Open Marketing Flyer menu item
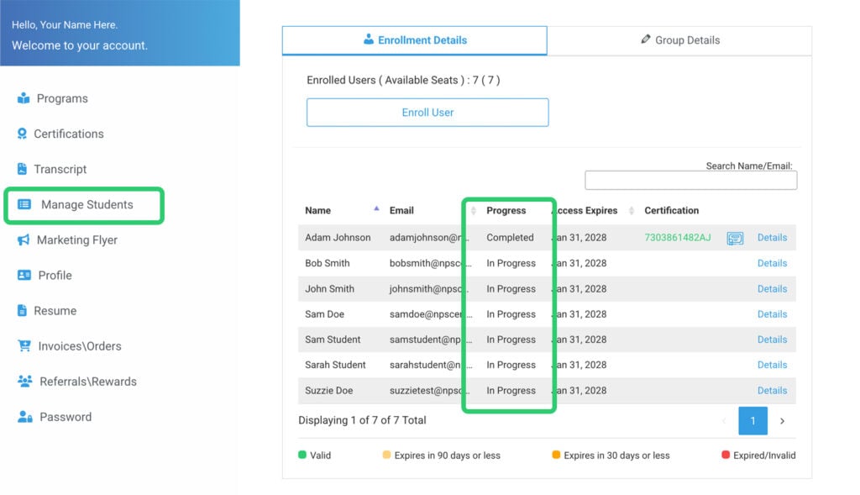This screenshot has height=495, width=860. [x=76, y=240]
